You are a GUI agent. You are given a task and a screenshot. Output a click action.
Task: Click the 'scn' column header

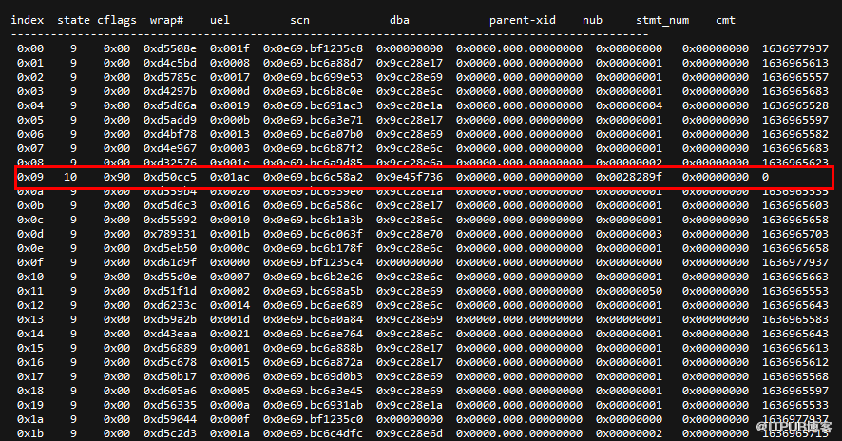(300, 19)
